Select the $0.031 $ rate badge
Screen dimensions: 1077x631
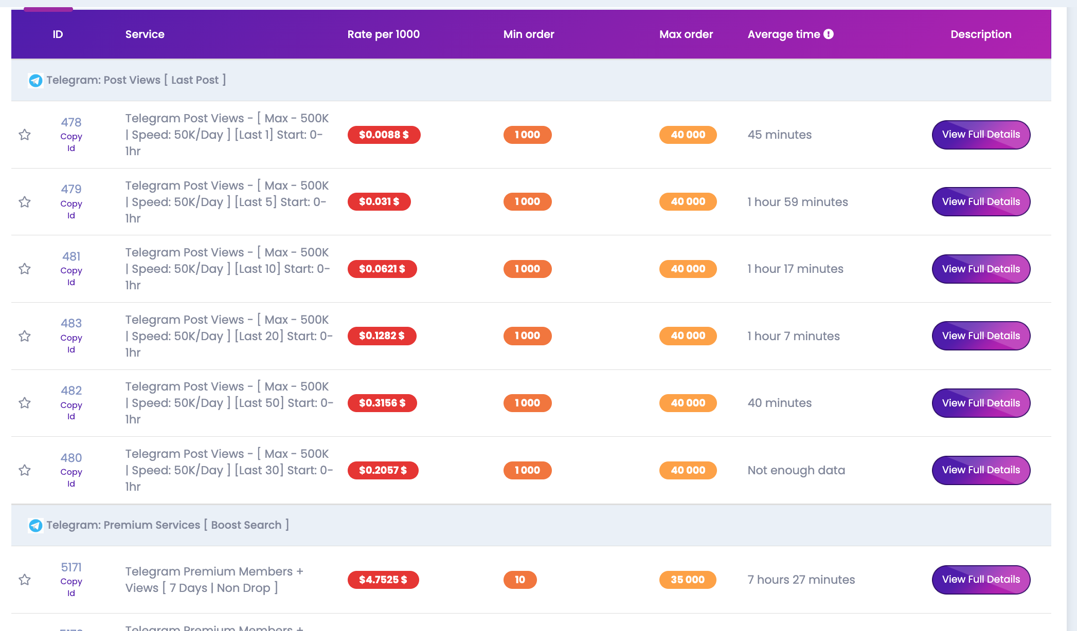point(379,202)
